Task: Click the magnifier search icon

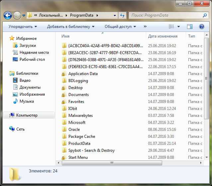Action: tap(205, 15)
